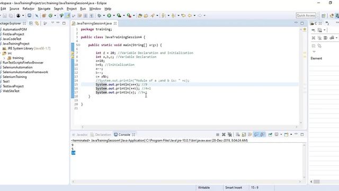Open Display Selected Console dropdown arrow
339x191 pixels.
[x=281, y=134]
